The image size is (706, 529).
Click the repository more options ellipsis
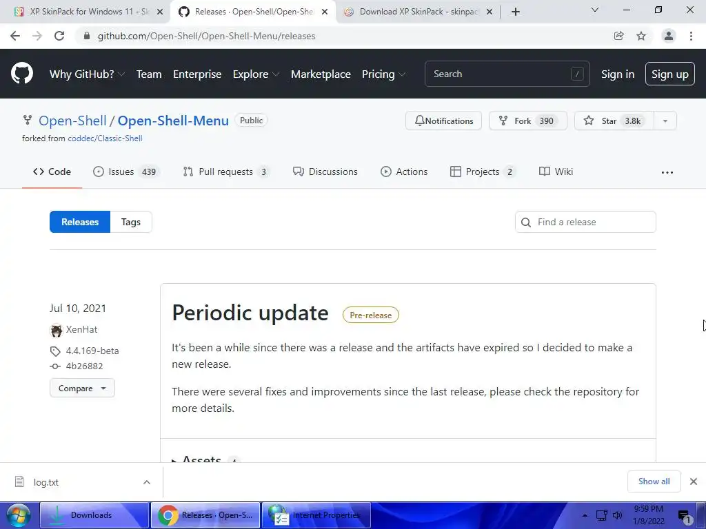[667, 172]
